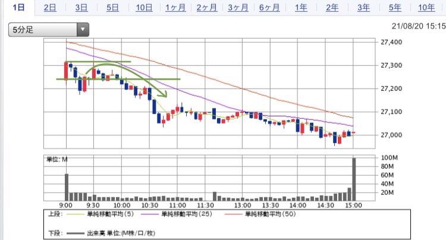The image size is (446, 240).
Task: Click the 単位: M label in volume chart
Action: point(57,159)
